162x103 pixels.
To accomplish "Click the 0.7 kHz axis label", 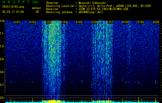I will pyautogui.click(x=2, y=85).
